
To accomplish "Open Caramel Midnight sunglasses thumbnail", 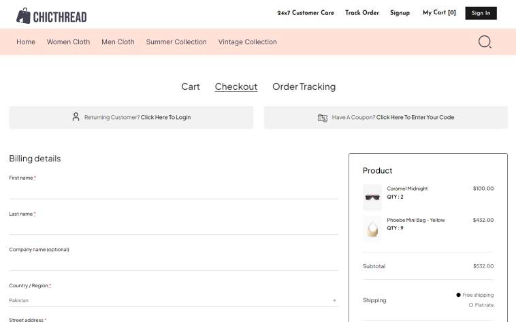I will pos(372,197).
